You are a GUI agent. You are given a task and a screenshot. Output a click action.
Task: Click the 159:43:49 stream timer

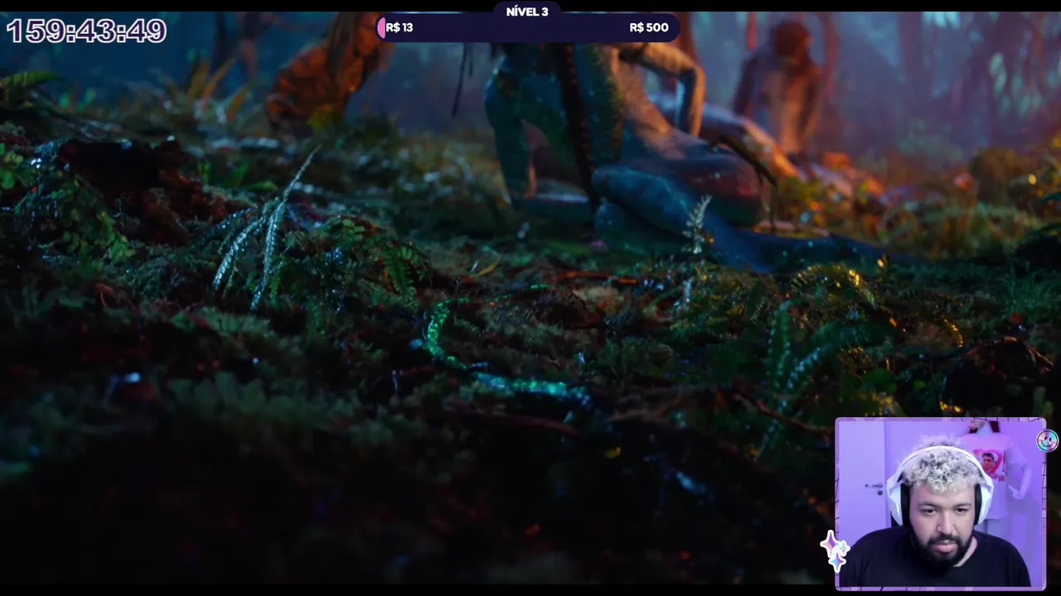point(86,31)
